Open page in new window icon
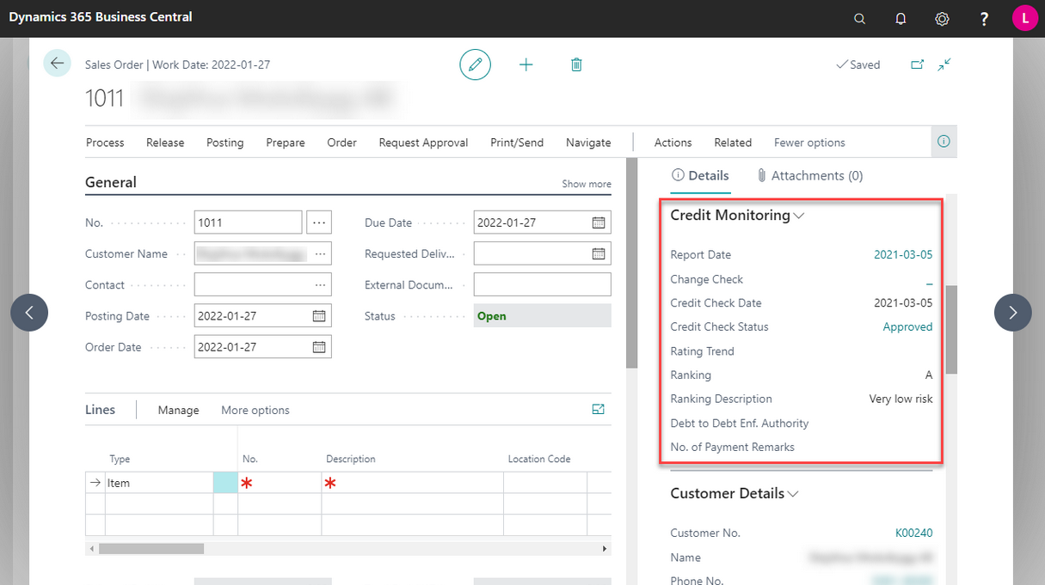The height and width of the screenshot is (585, 1045). [x=917, y=64]
